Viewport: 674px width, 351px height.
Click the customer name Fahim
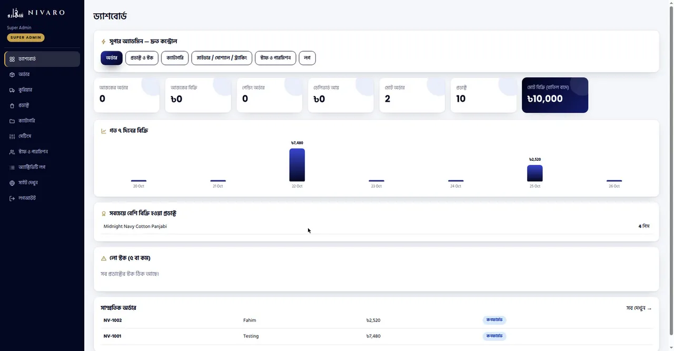coord(250,320)
